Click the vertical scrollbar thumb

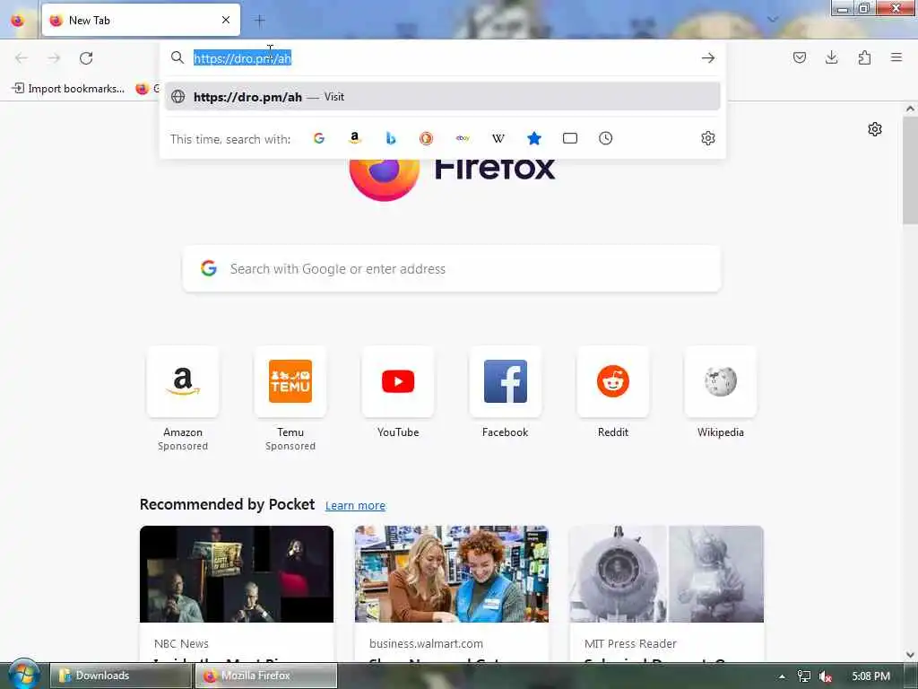910,170
